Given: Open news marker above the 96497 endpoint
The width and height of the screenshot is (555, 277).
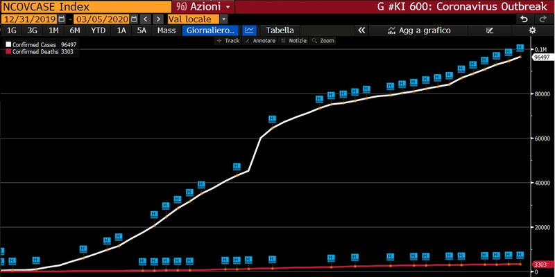Looking at the screenshot, I should [x=520, y=48].
